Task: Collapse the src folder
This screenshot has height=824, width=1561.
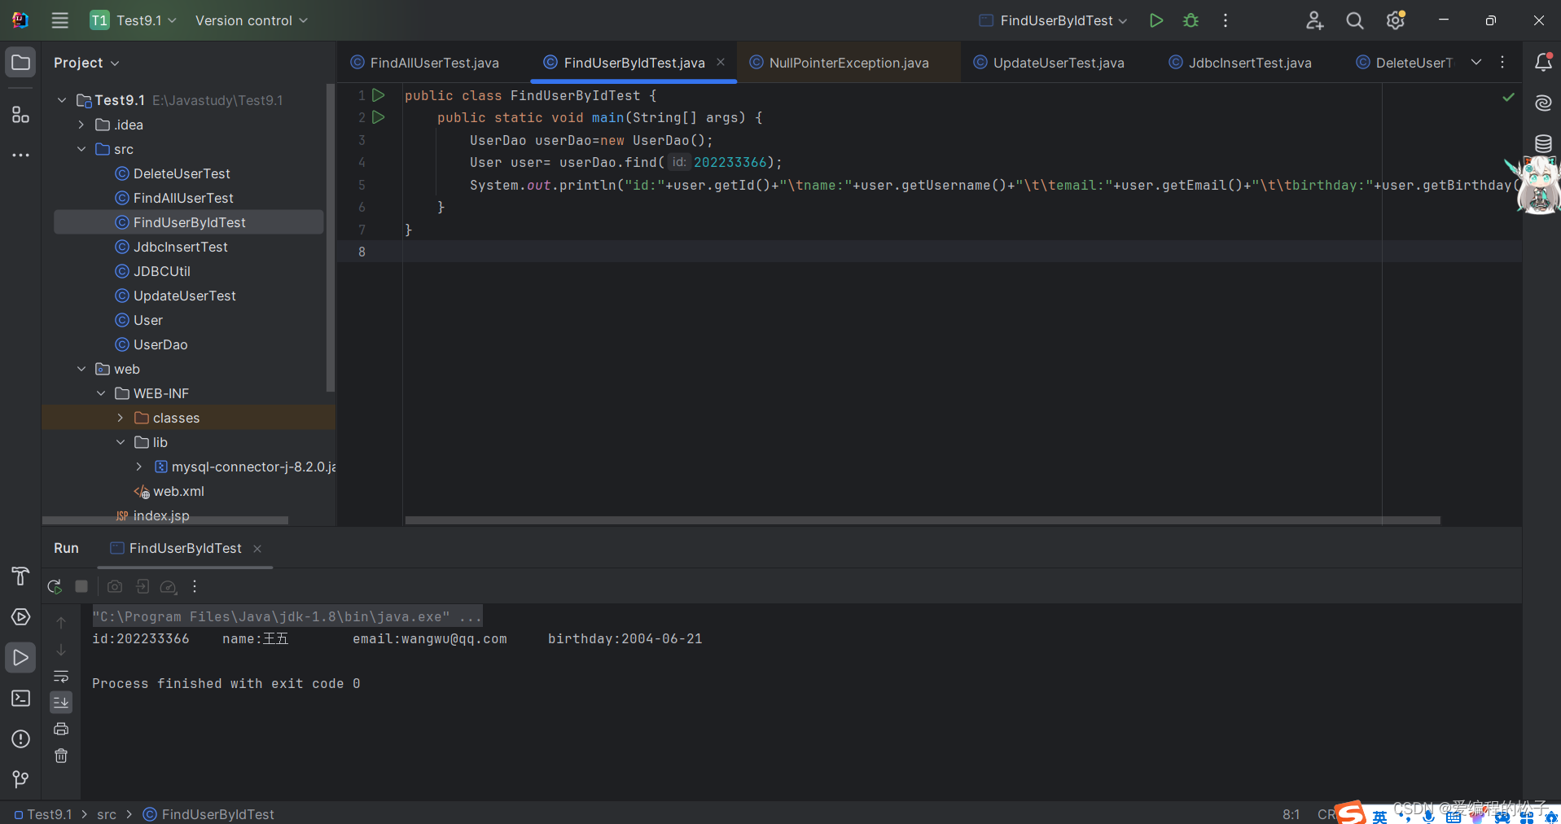Action: (81, 149)
